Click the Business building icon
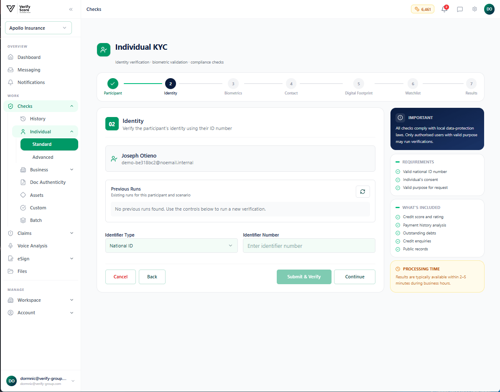500x392 pixels. click(23, 170)
